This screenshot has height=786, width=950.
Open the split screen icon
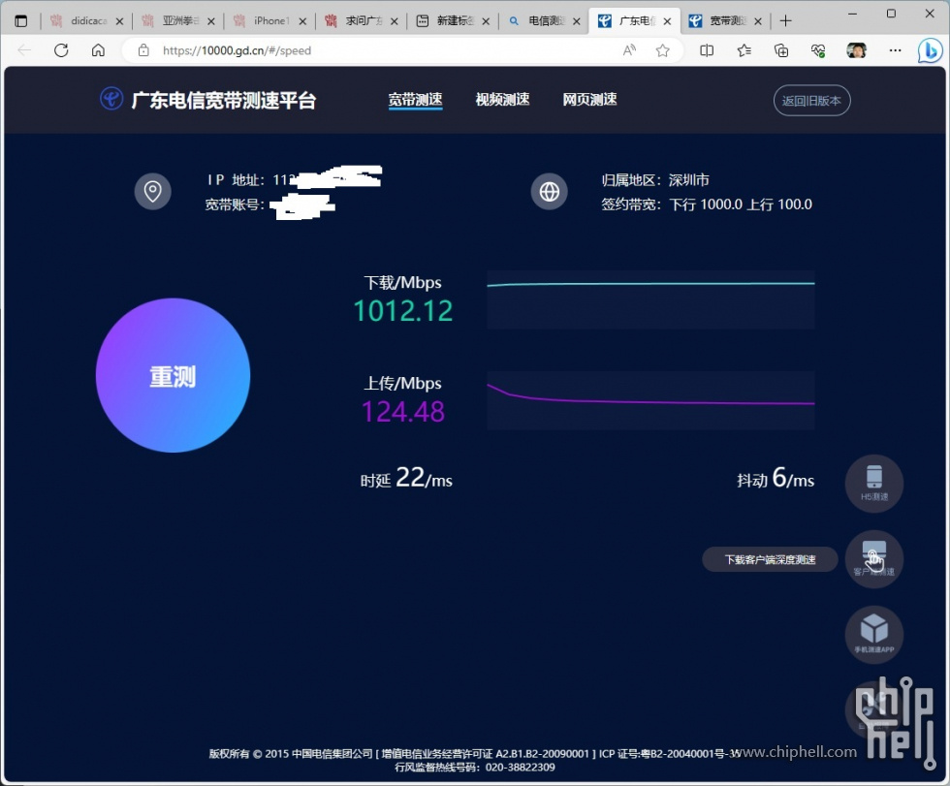tap(707, 50)
